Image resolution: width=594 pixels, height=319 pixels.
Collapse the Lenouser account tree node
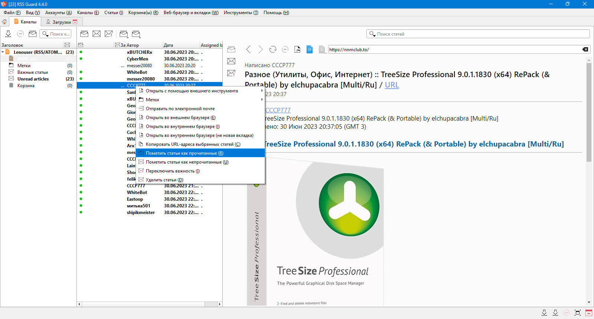pyautogui.click(x=3, y=52)
